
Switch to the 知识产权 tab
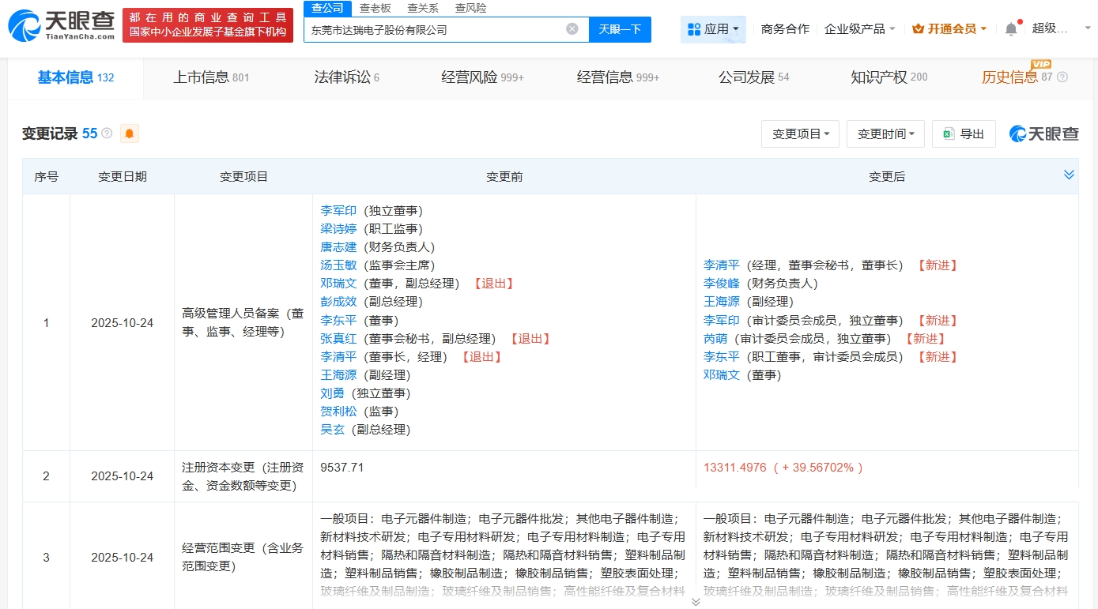889,77
